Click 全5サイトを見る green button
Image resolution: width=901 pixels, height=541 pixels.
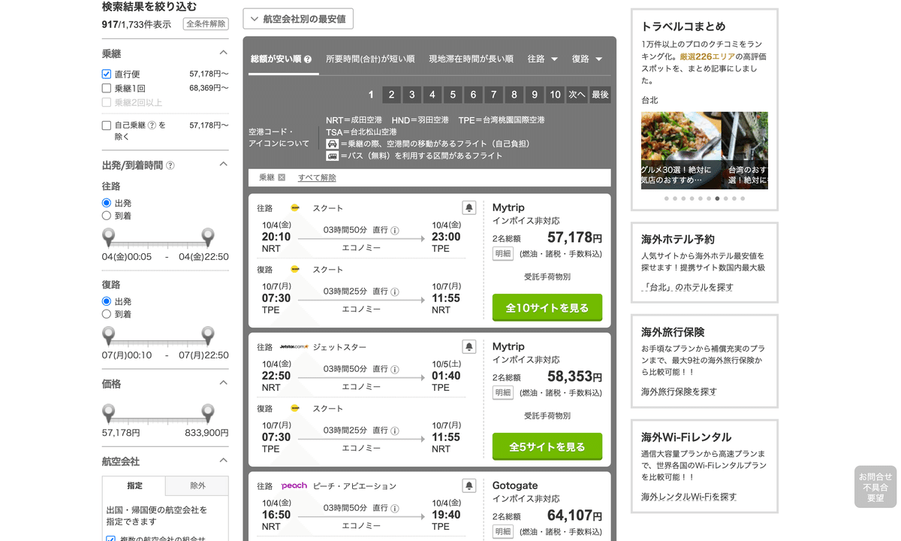coord(547,446)
